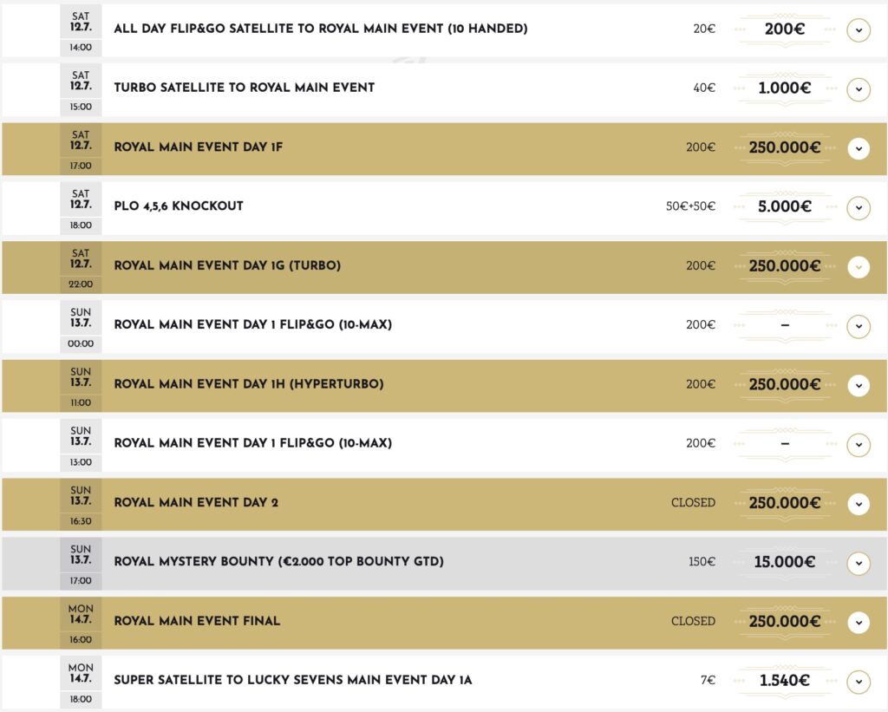
Task: Expand details for All Day Flip&Go Satellite
Action: pos(859,29)
